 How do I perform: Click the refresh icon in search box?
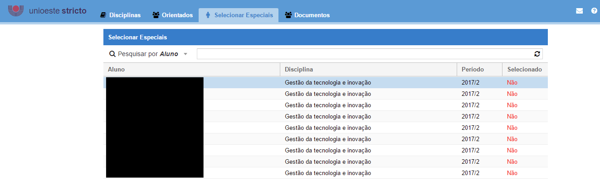tap(537, 54)
